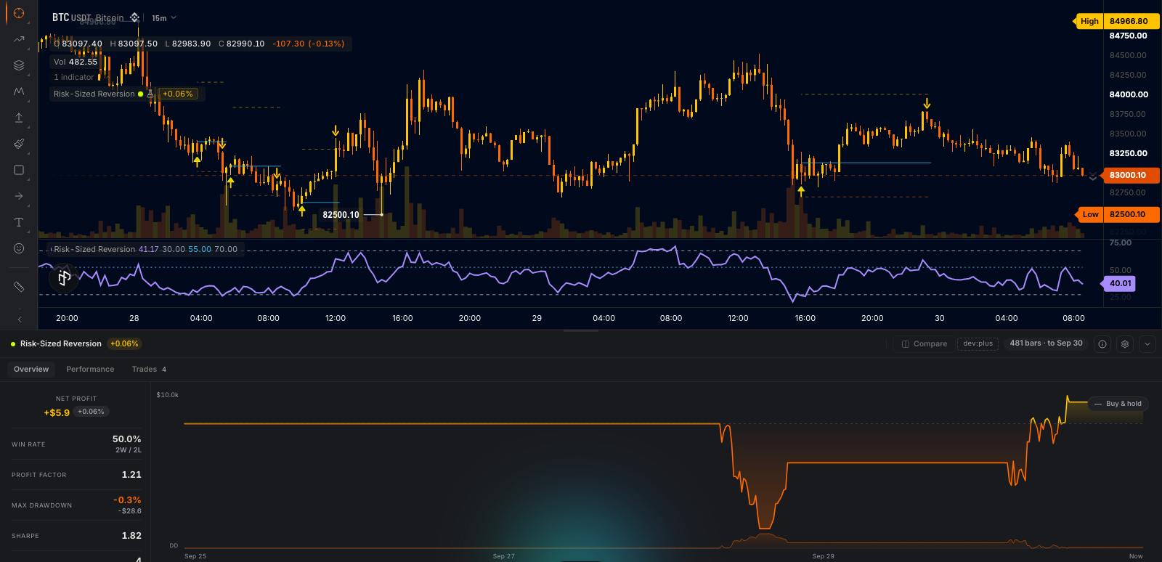Select the upload position marker tool
Viewport: 1162px width, 562px height.
pos(19,118)
